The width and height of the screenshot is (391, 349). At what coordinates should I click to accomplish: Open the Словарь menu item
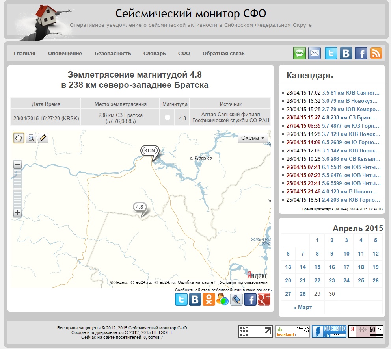(x=155, y=54)
